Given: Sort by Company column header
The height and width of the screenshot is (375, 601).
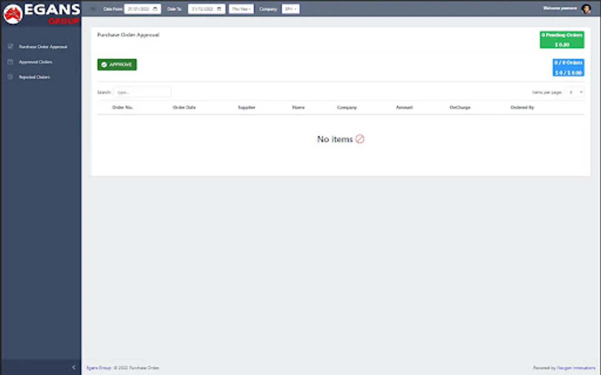Looking at the screenshot, I should pyautogui.click(x=347, y=107).
